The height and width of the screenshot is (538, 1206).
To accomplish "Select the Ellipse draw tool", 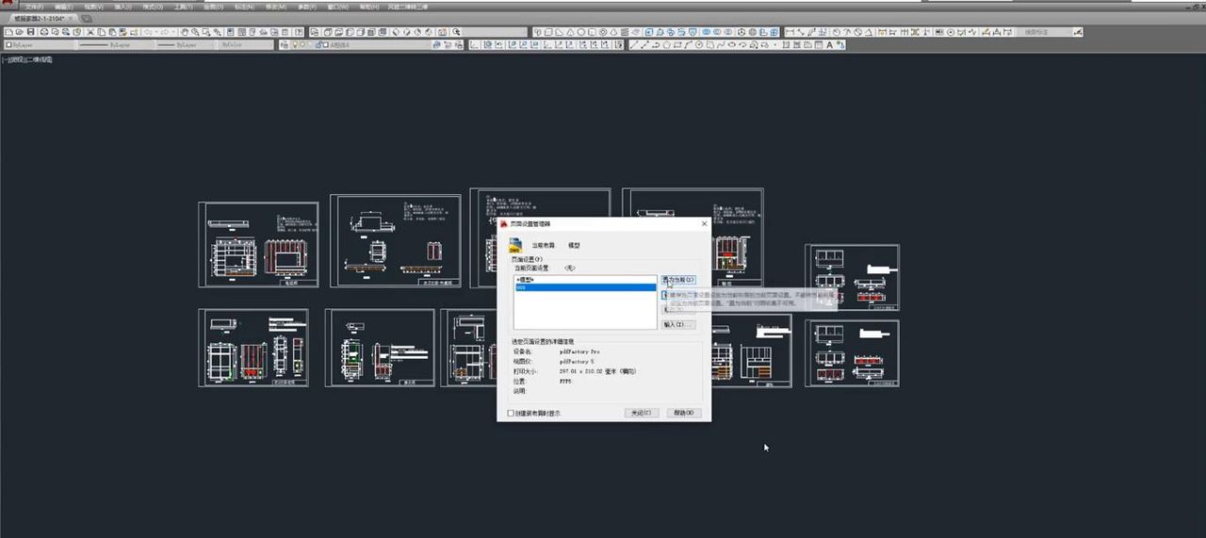I will point(732,44).
